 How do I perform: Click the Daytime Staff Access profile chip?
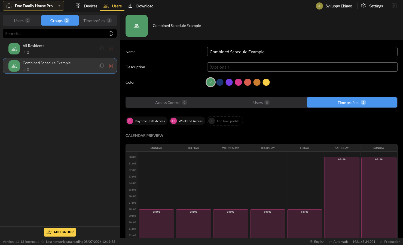(146, 121)
